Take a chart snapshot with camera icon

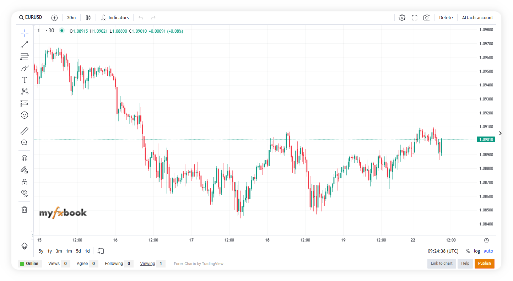click(427, 18)
